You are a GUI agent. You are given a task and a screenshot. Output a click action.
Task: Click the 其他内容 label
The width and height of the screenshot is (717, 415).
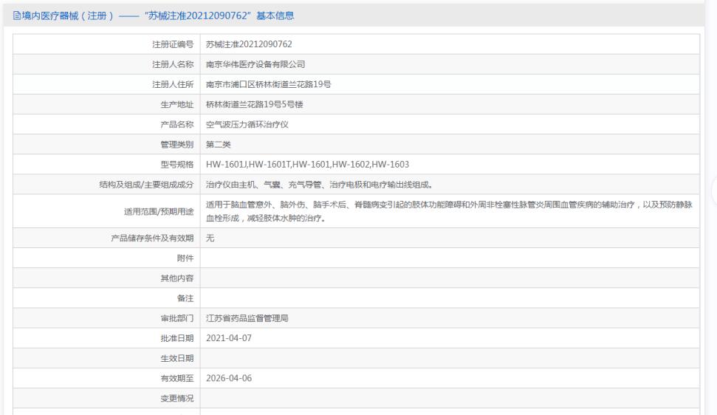177,278
